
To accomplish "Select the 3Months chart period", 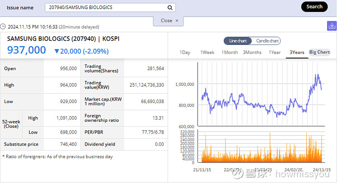I will 252,52.
